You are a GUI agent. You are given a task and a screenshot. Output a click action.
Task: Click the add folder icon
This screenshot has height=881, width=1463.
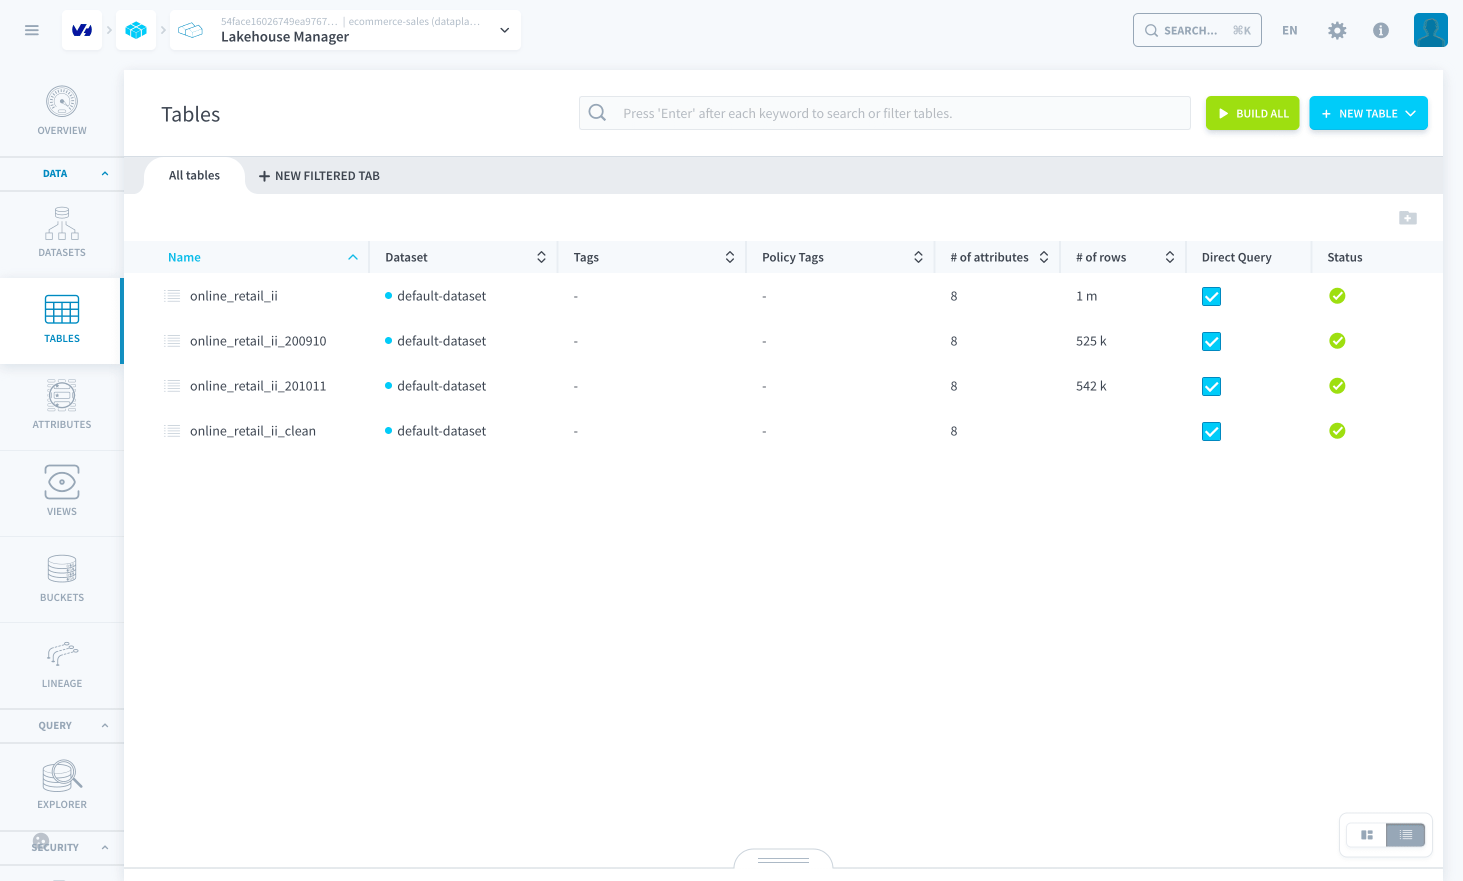tap(1407, 218)
